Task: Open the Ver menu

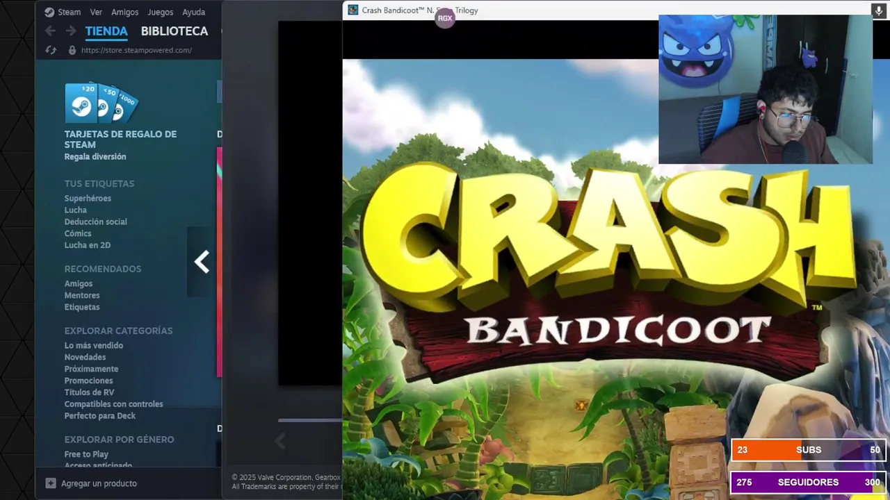Action: [x=96, y=12]
